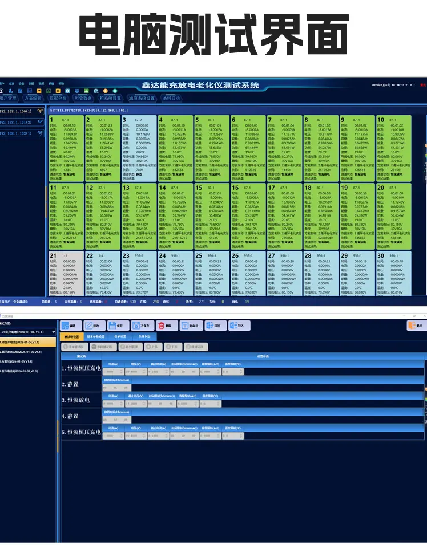Click the blue user-group toolbar icon

click(10, 91)
